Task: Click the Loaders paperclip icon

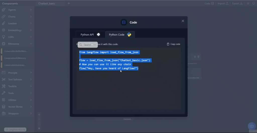Action: (x=4, y=23)
